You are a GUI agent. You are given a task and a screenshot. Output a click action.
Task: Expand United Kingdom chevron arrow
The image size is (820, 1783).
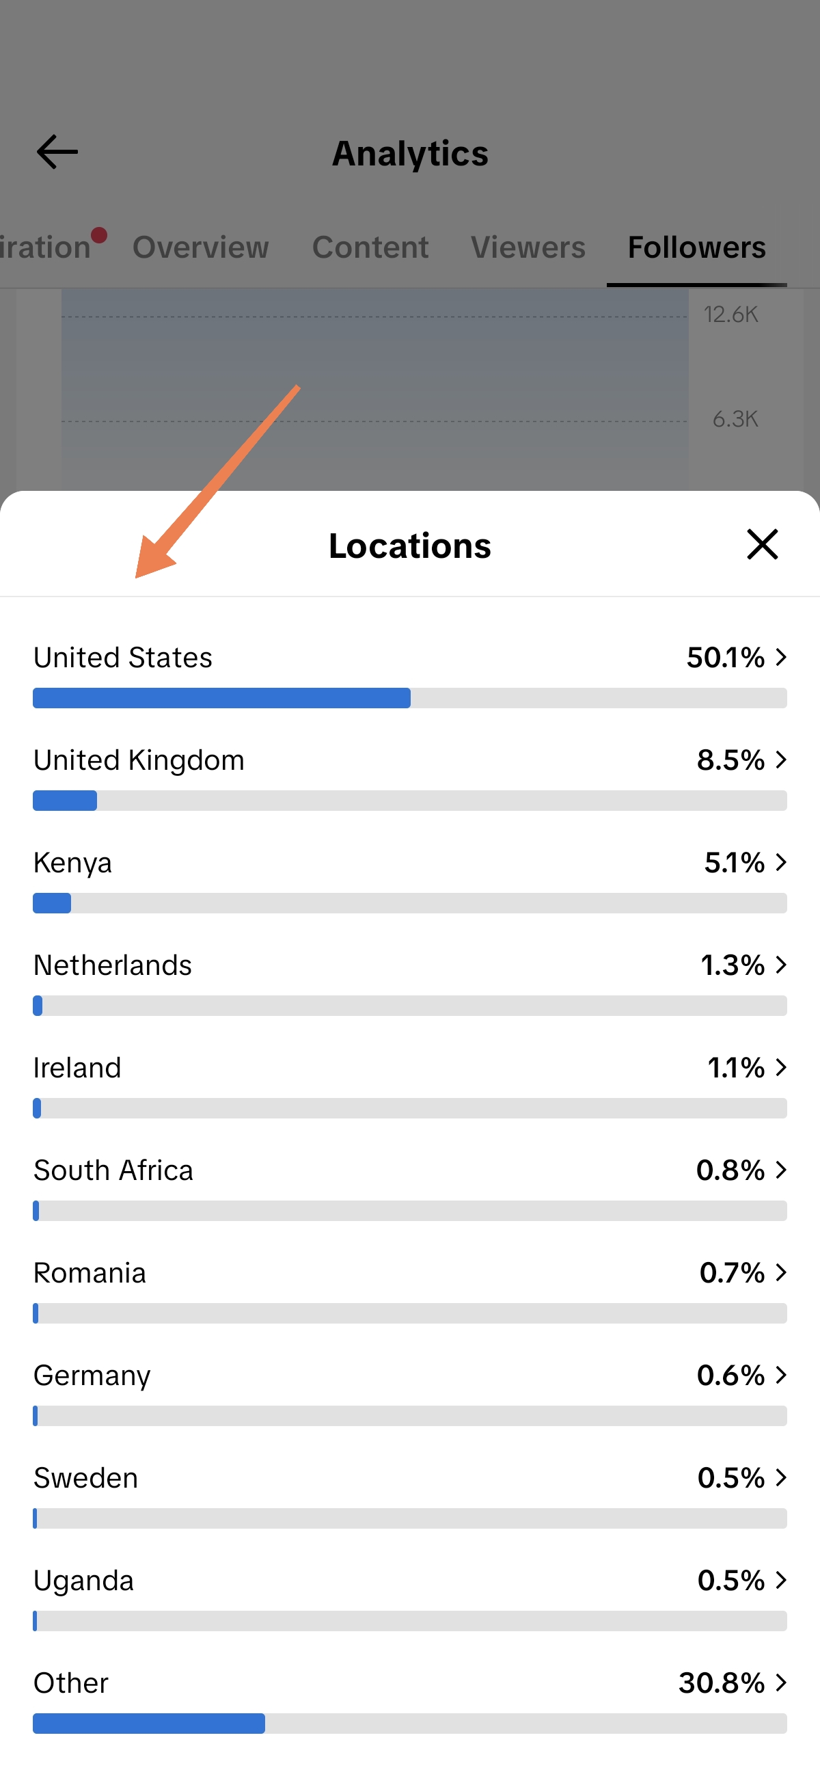pyautogui.click(x=780, y=760)
